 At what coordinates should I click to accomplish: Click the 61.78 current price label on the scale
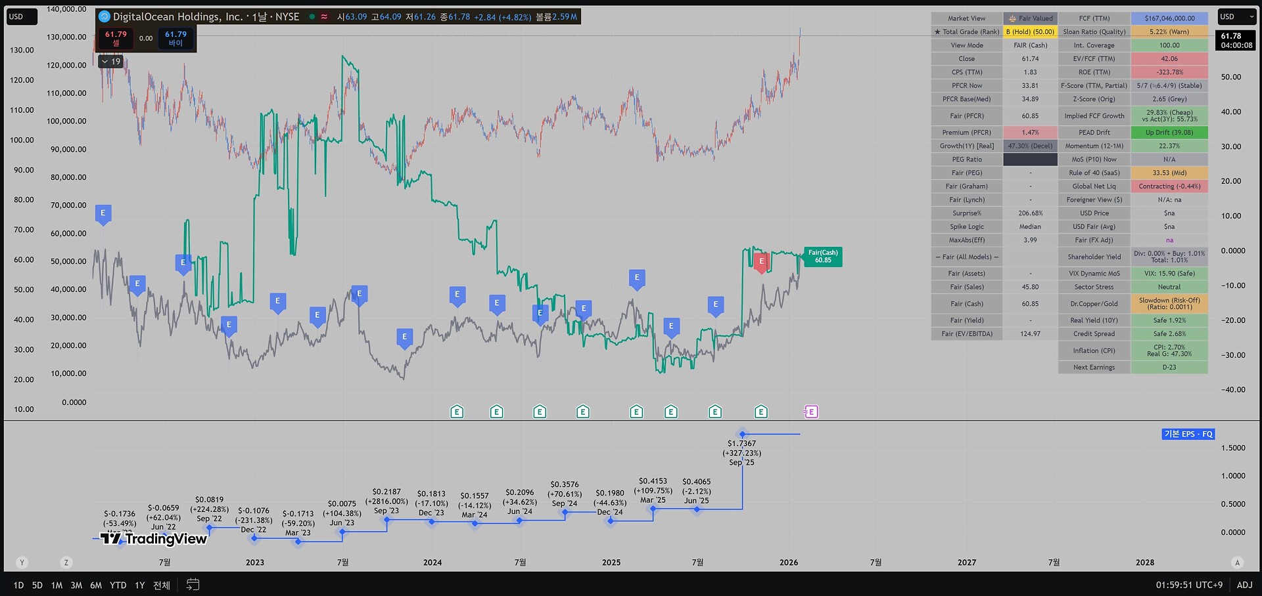(x=1236, y=41)
